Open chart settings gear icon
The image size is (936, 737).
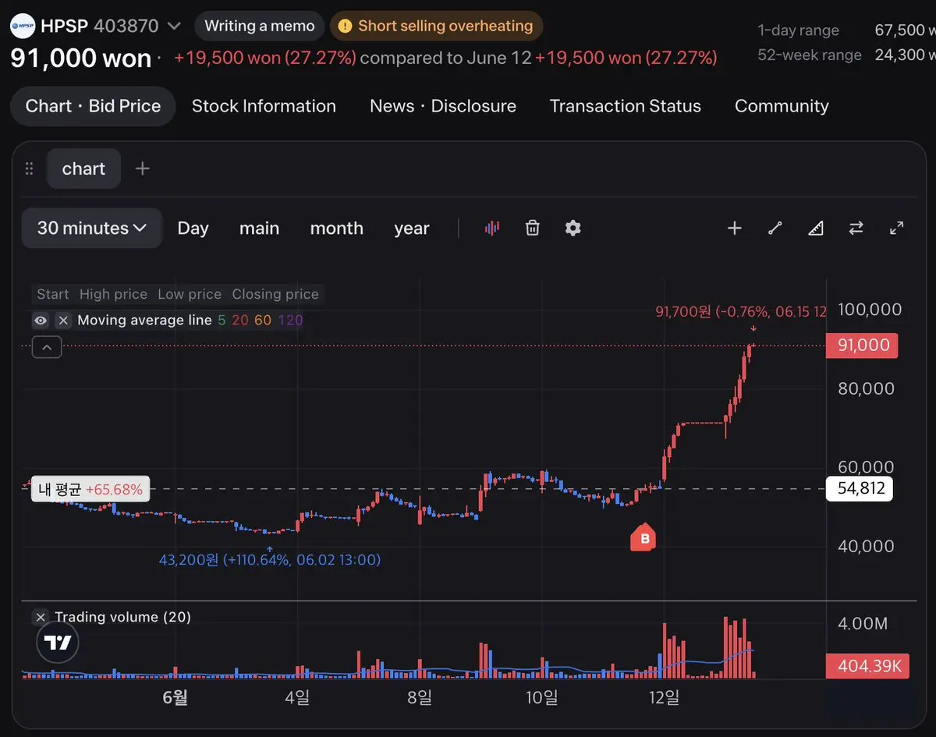pos(573,228)
